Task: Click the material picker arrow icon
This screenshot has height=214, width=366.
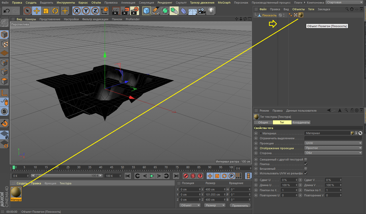Action: click(360, 133)
